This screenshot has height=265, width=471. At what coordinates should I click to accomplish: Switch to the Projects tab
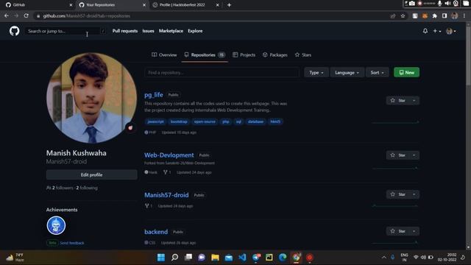point(244,54)
